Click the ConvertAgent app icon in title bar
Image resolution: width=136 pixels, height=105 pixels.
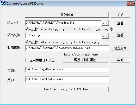pyautogui.click(x=3, y=3)
